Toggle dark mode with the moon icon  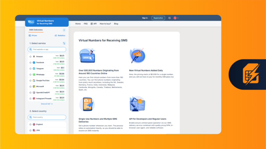click(169, 18)
